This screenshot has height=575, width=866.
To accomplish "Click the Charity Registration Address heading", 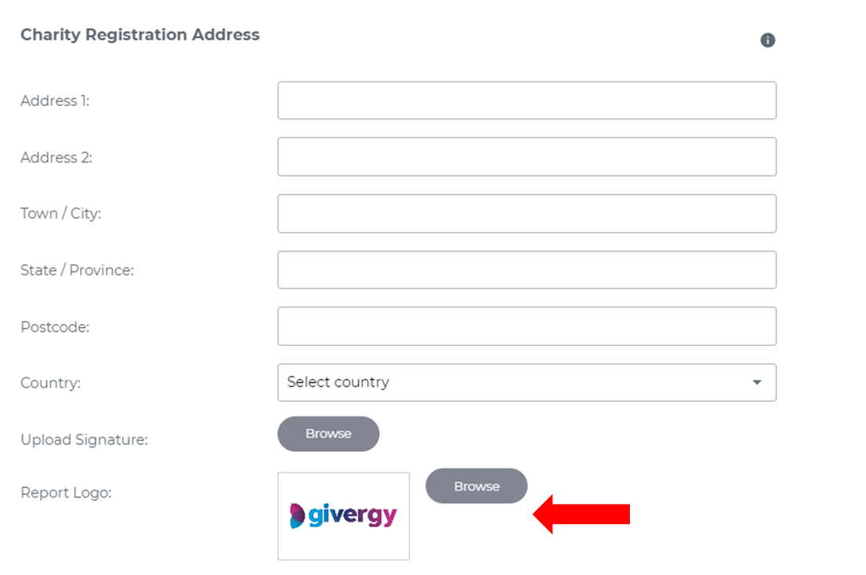I will [140, 35].
